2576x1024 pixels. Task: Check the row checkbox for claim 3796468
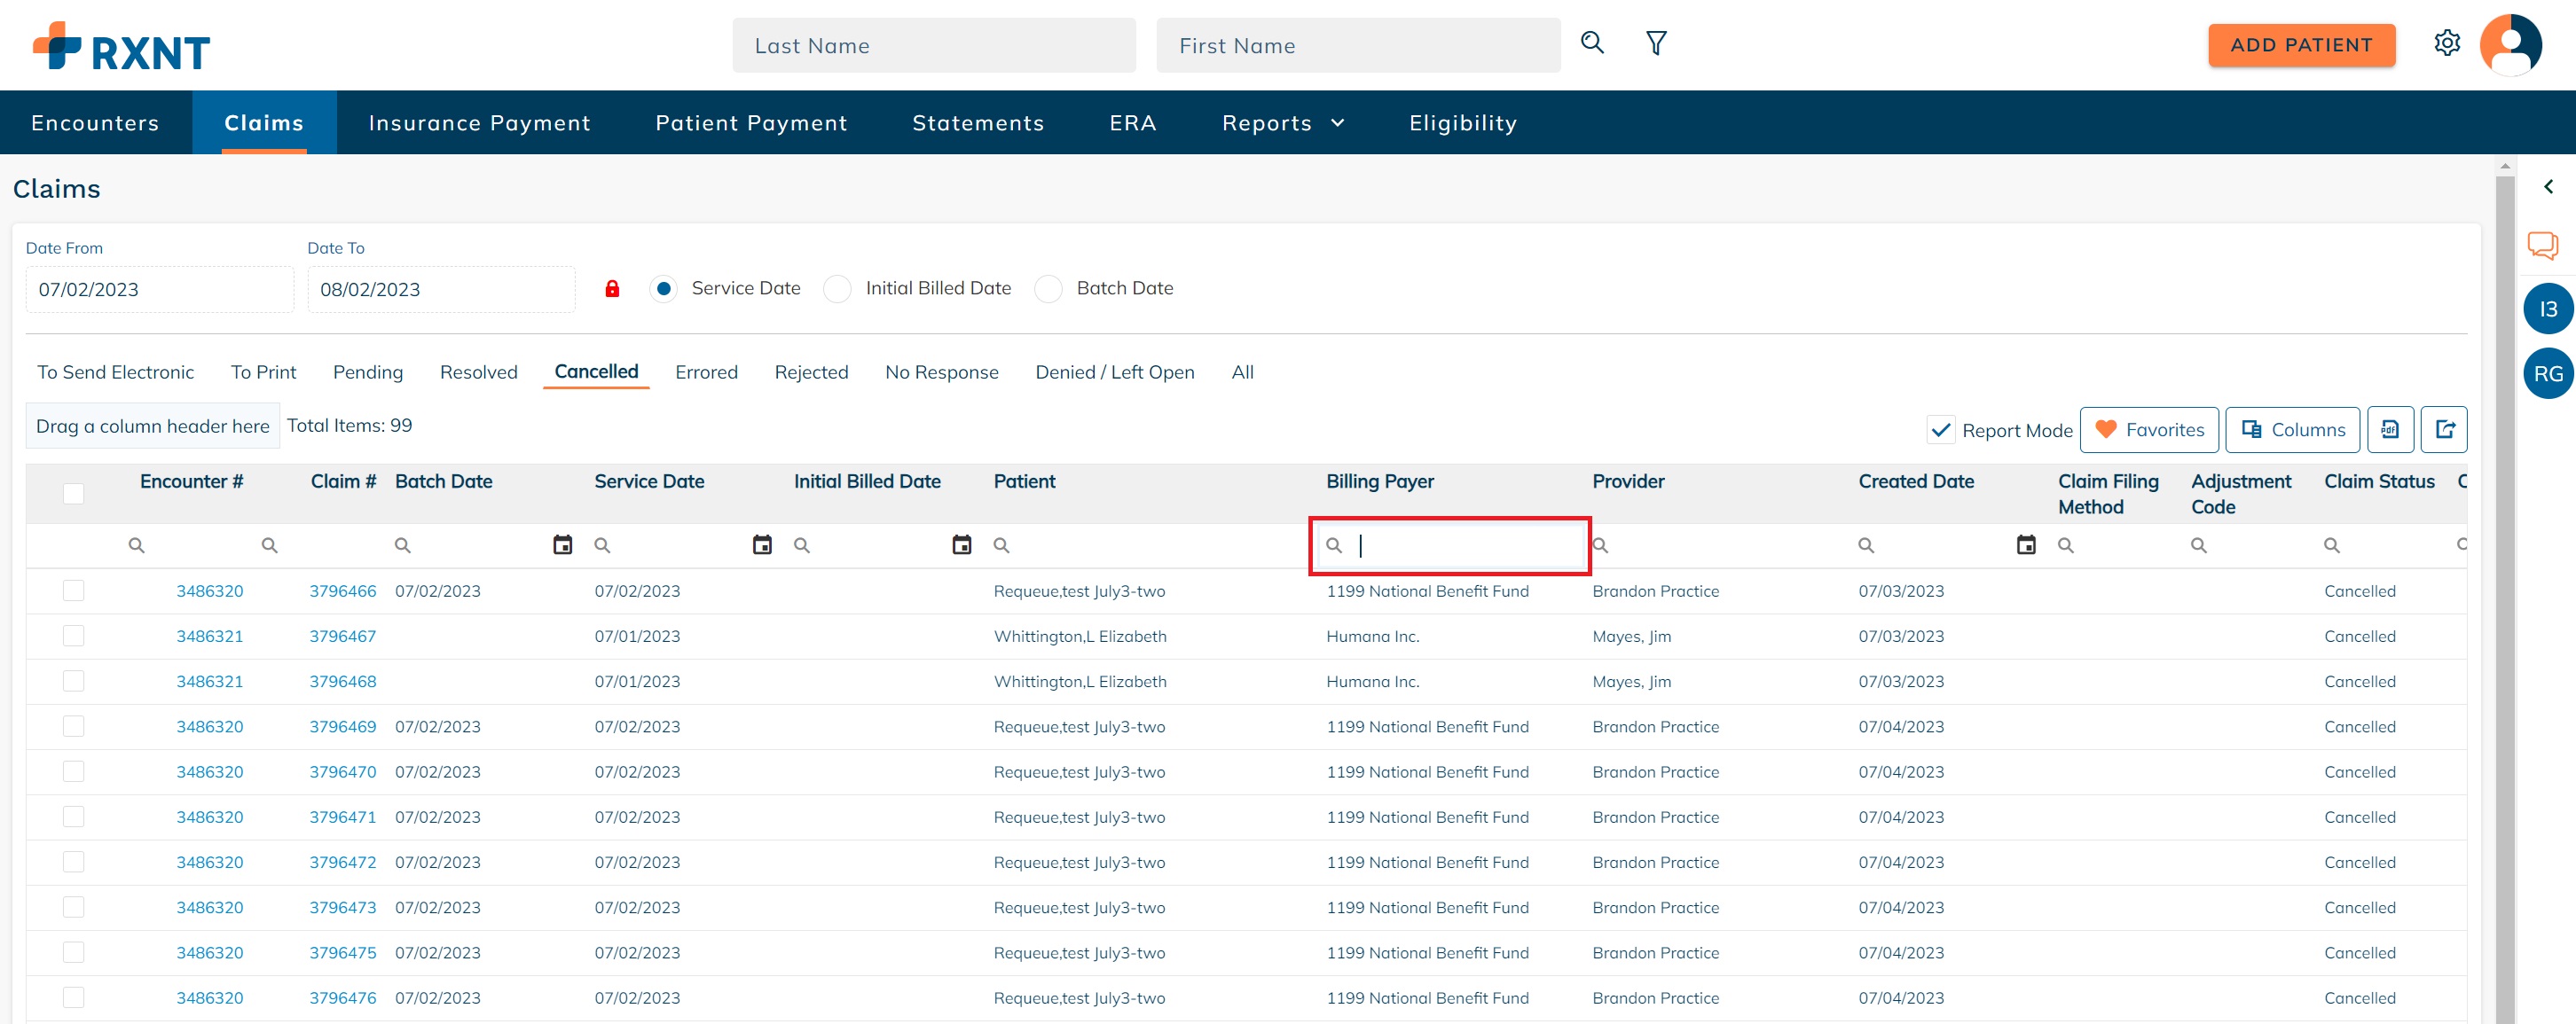point(73,681)
